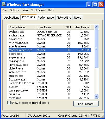The height and width of the screenshot is (119, 105).
Task: Sort by Image Name column header
Action: 21,27
